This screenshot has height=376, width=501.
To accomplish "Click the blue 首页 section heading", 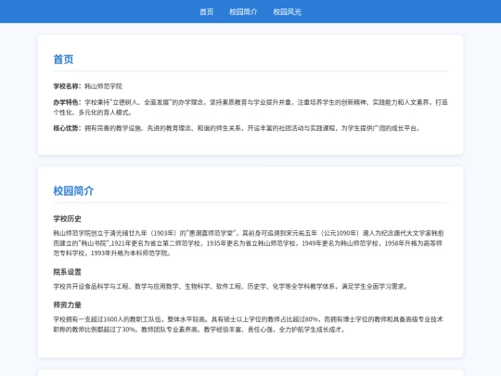I will pos(63,59).
